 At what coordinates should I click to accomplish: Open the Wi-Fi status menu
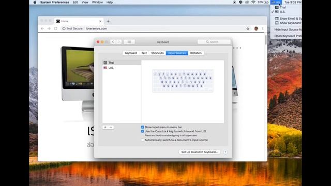[x=253, y=2]
